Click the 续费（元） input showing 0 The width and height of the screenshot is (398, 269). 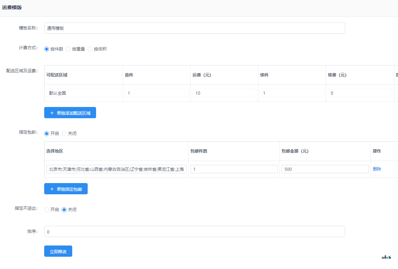360,93
